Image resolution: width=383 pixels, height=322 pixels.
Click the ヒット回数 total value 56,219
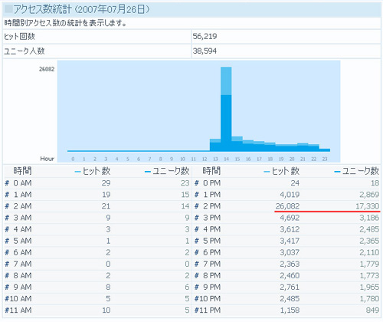click(205, 37)
